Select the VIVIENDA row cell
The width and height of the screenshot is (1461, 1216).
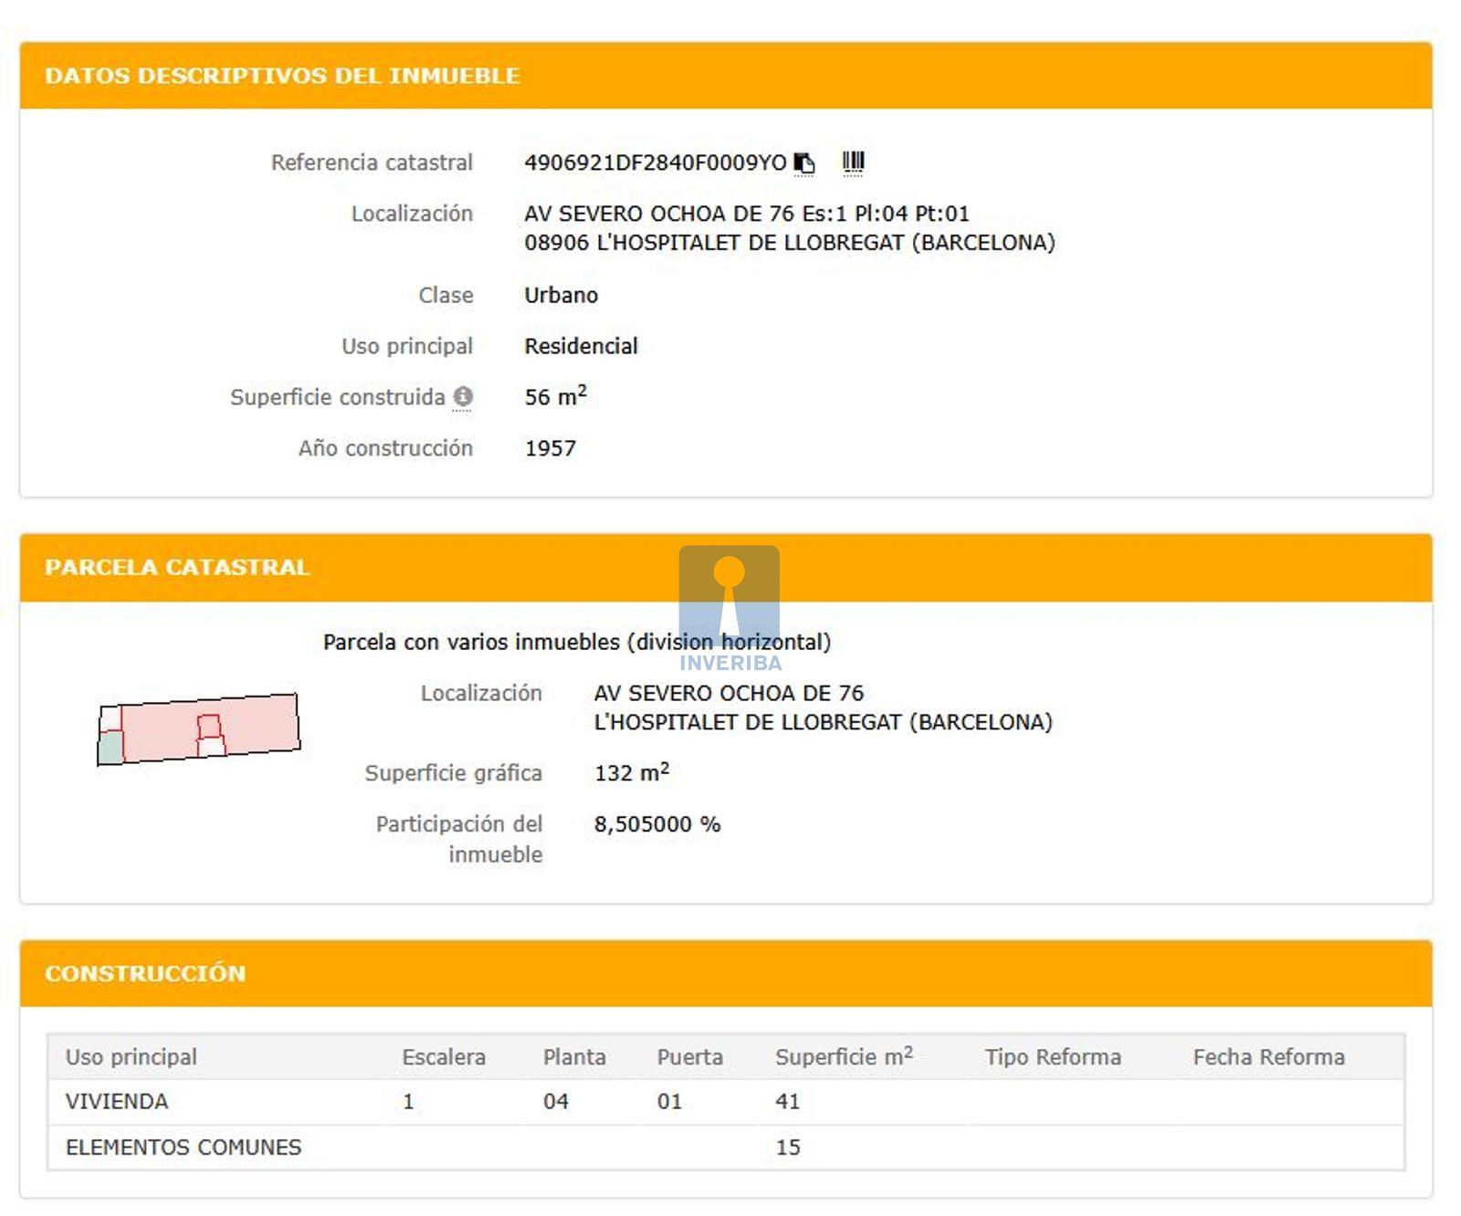[x=117, y=1102]
